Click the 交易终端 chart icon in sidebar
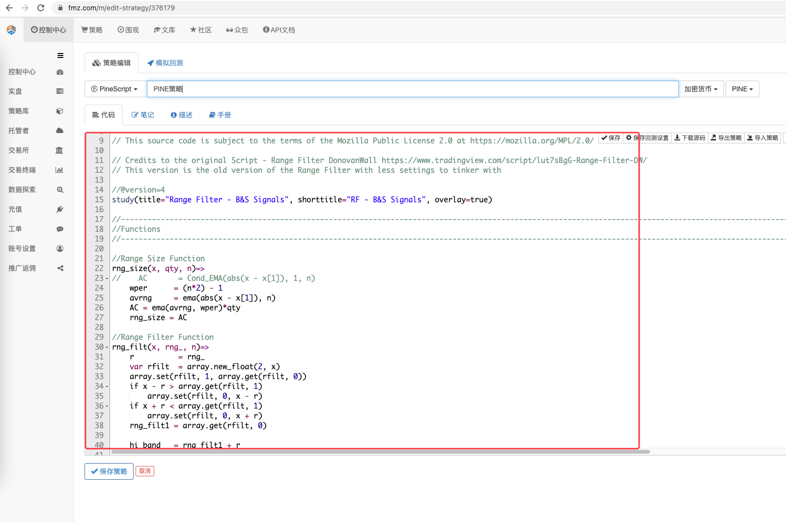The width and height of the screenshot is (786, 522). pos(59,170)
